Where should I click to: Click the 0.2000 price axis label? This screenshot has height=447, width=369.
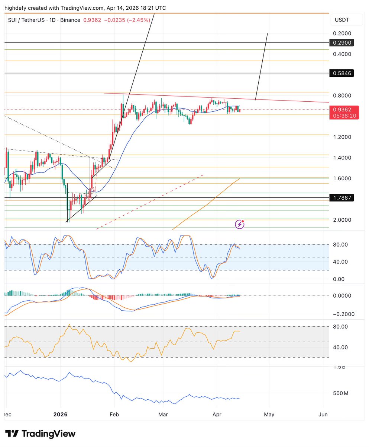[x=342, y=33]
